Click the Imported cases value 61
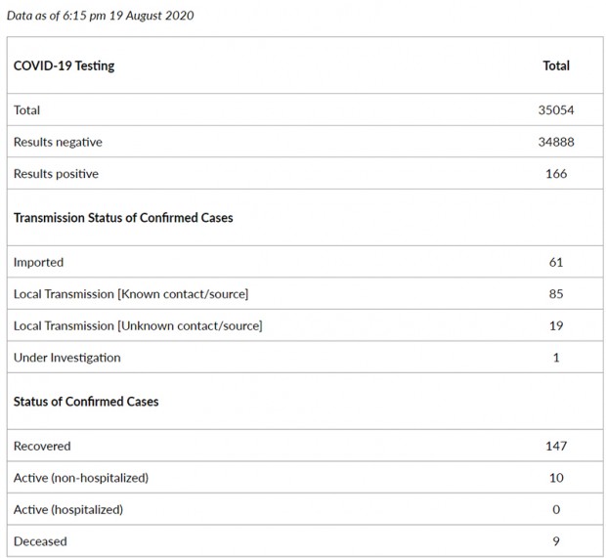Image resolution: width=606 pixels, height=558 pixels. tap(555, 262)
